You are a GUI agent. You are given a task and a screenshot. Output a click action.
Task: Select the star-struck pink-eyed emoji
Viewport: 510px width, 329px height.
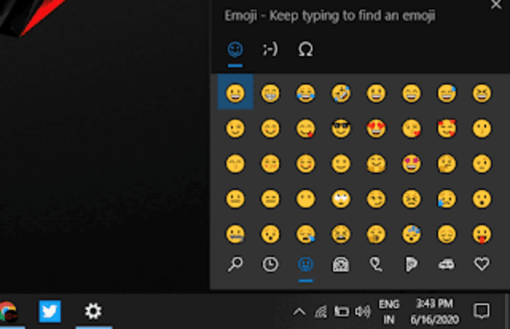click(x=412, y=164)
